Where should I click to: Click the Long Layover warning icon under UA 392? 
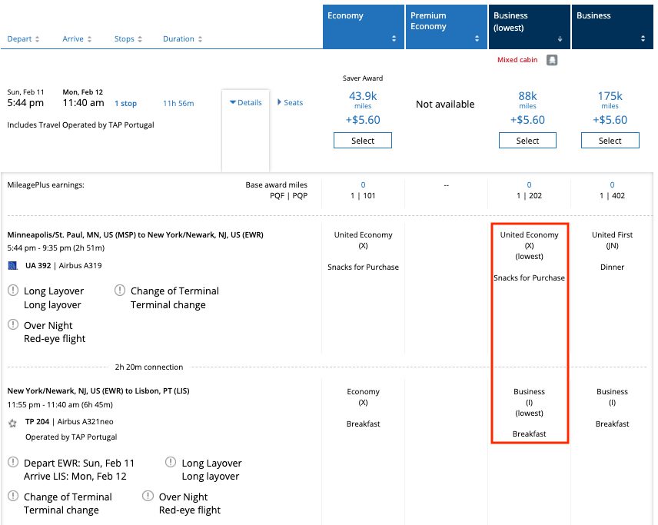tap(14, 291)
